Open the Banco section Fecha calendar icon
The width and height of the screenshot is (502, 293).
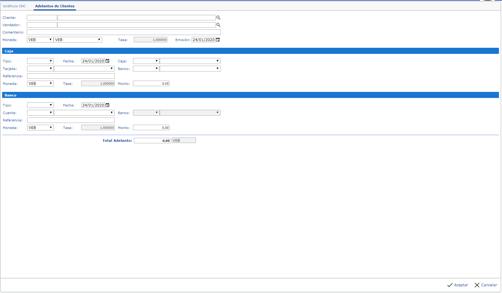pyautogui.click(x=107, y=105)
